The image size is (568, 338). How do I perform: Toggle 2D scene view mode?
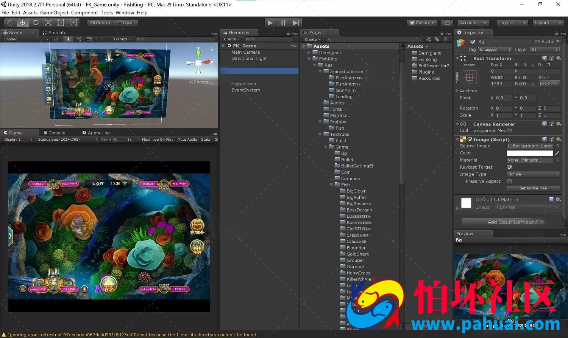(x=56, y=39)
